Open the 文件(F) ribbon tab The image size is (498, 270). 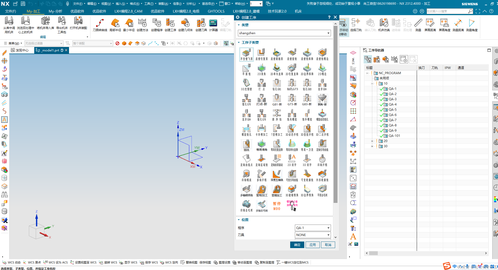tap(11, 11)
